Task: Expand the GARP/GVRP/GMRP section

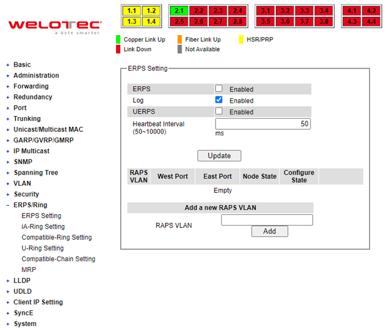Action: [44, 140]
